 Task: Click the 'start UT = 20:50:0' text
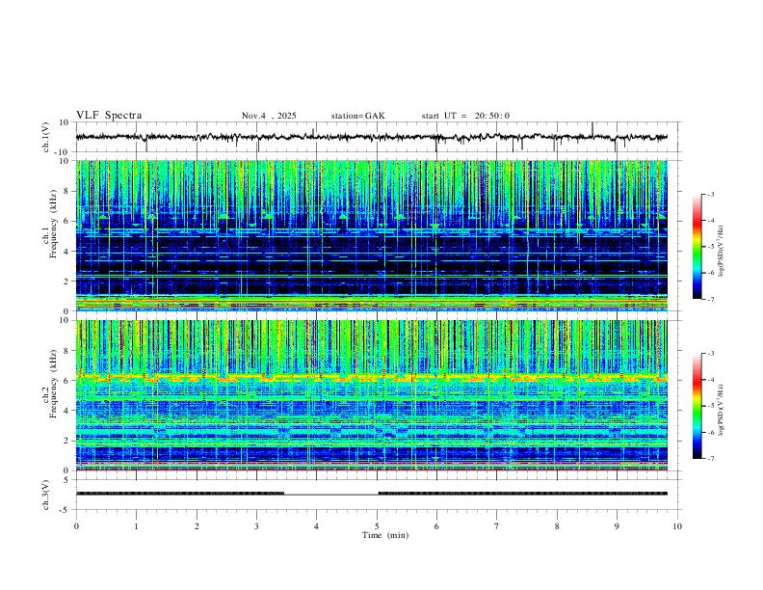pyautogui.click(x=465, y=116)
